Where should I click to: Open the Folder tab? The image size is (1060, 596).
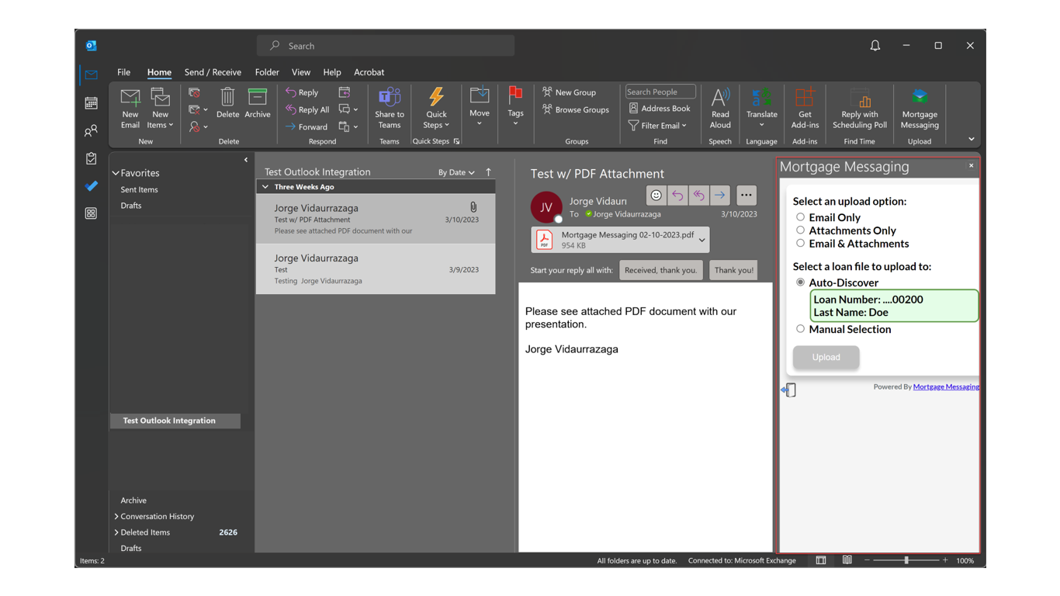pyautogui.click(x=267, y=72)
